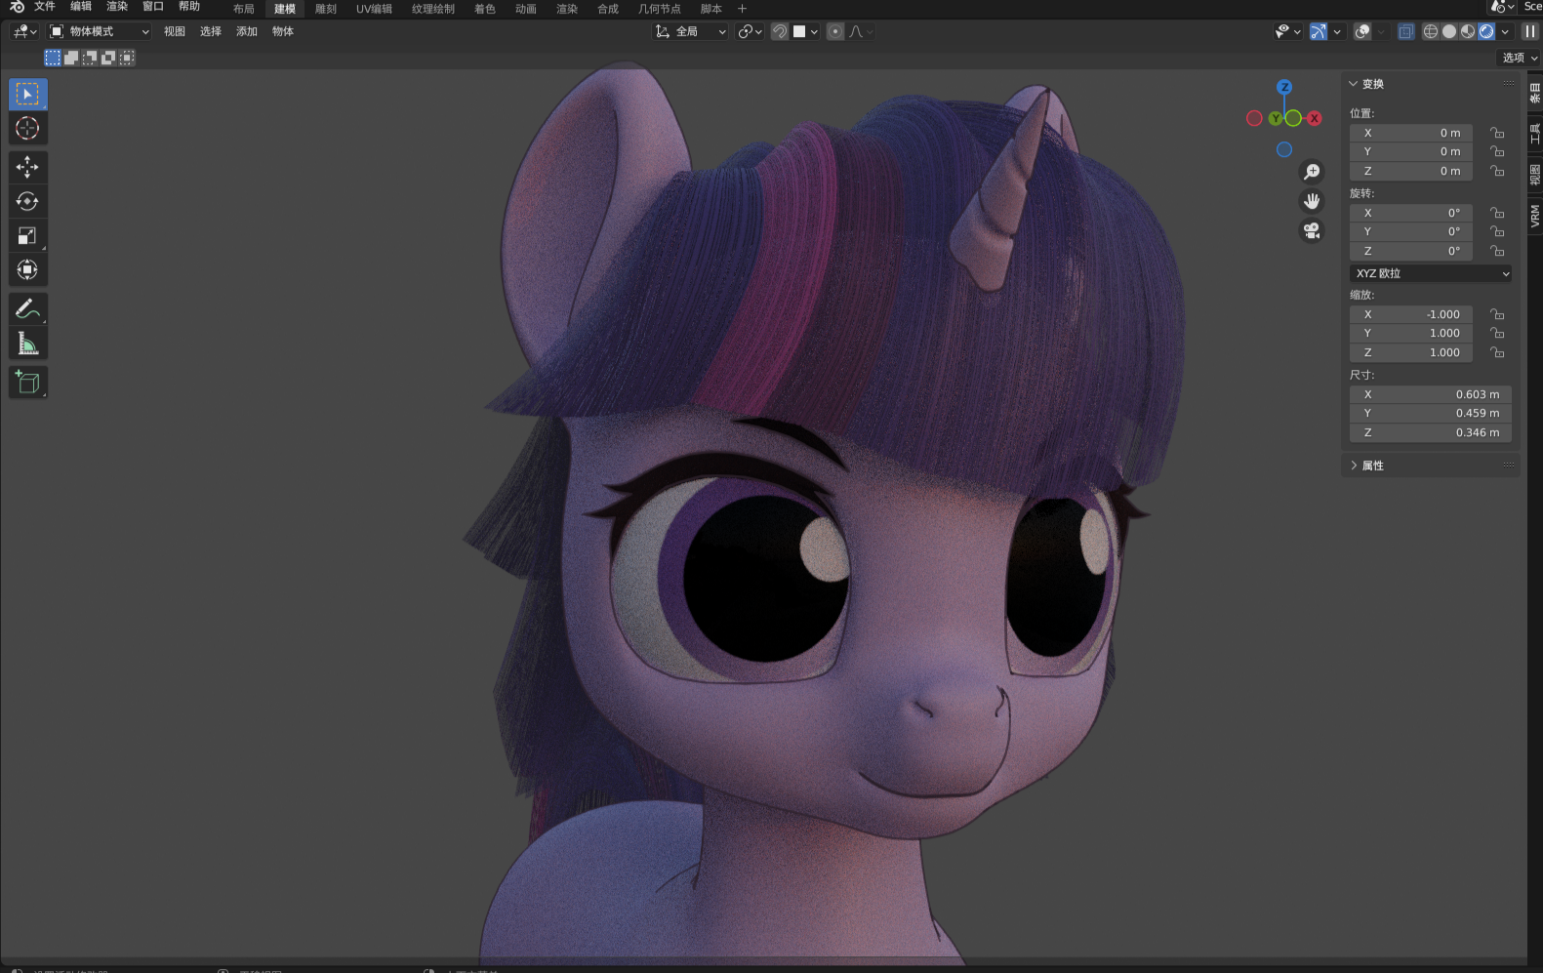Screen dimensions: 1543x973
Task: Add a workspace with the plus button
Action: pyautogui.click(x=742, y=9)
